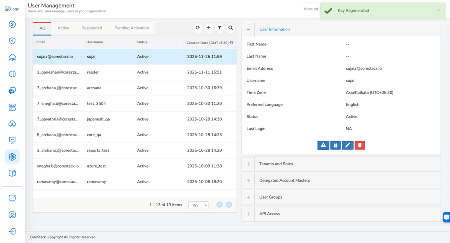The height and width of the screenshot is (243, 450).
Task: Select the ramasamy username row
Action: coord(135,182)
